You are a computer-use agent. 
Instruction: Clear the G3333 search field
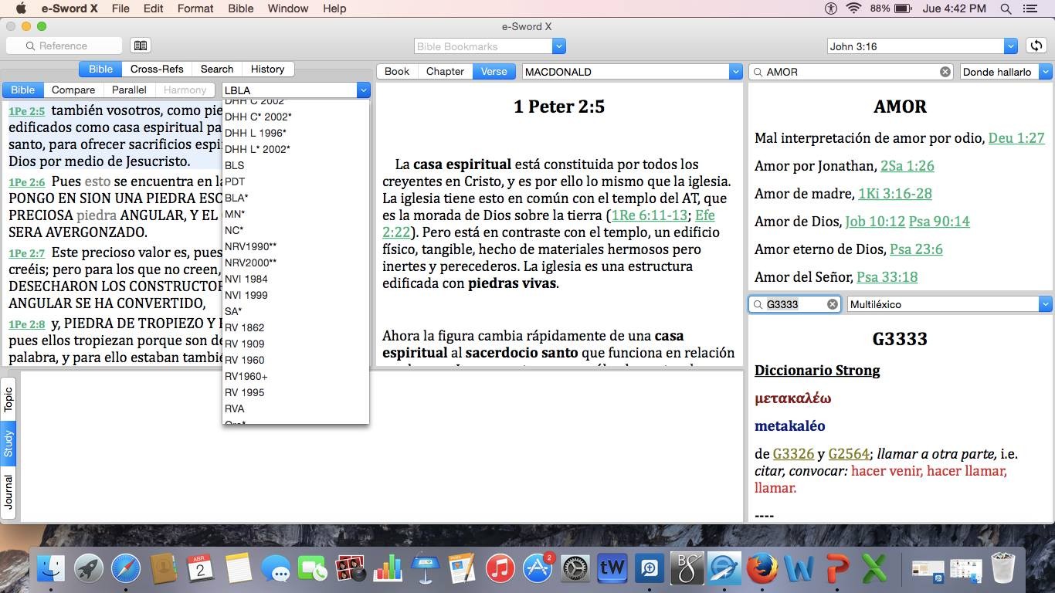coord(832,304)
